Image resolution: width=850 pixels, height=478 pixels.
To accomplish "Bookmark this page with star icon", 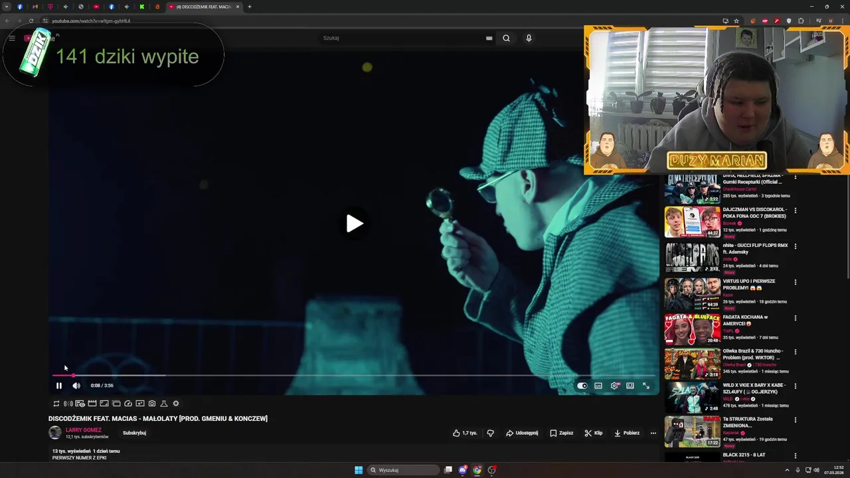I will click(736, 21).
